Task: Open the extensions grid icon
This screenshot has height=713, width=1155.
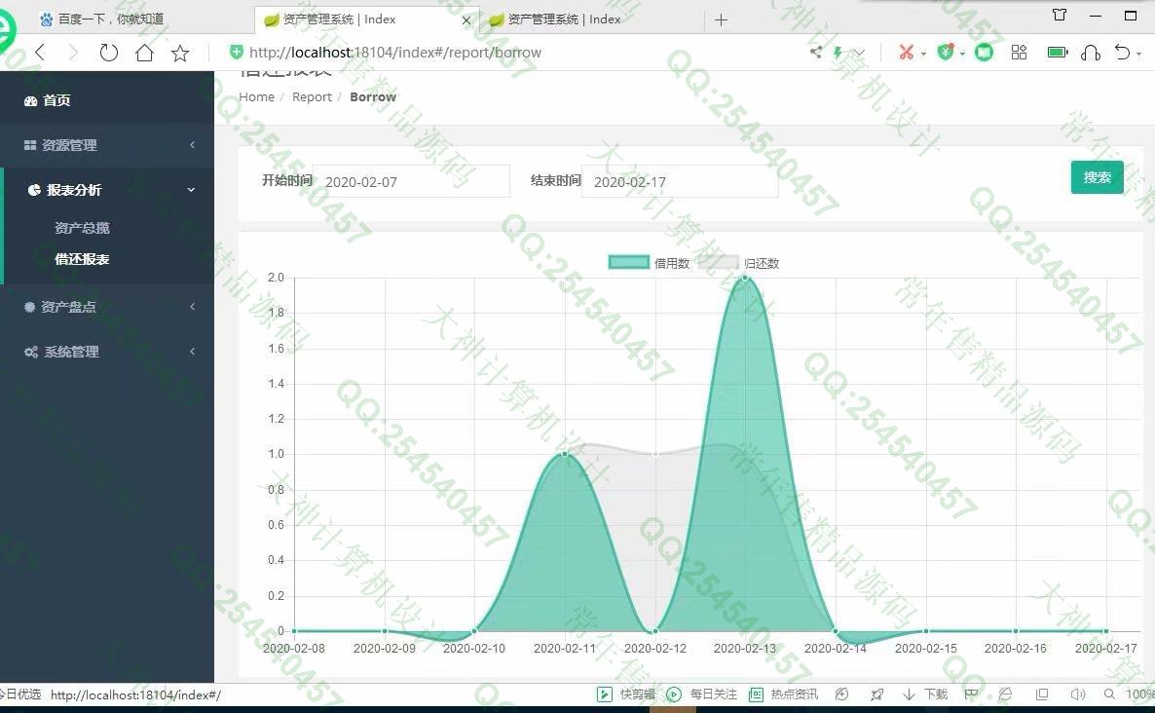Action: click(1019, 53)
